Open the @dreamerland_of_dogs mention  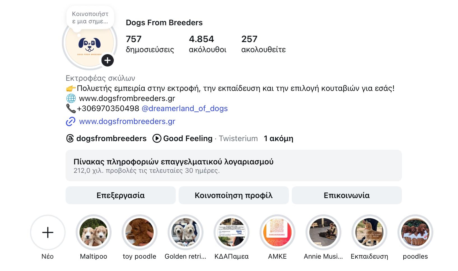pyautogui.click(x=185, y=109)
